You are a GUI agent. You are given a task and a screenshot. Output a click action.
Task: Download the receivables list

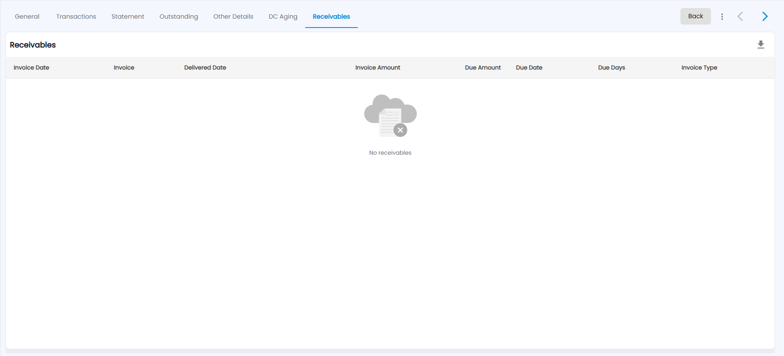pos(761,44)
